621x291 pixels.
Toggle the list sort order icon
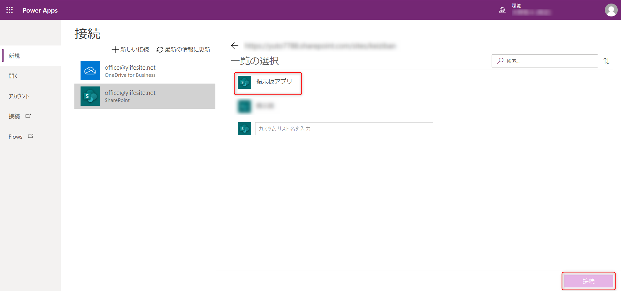click(x=606, y=61)
